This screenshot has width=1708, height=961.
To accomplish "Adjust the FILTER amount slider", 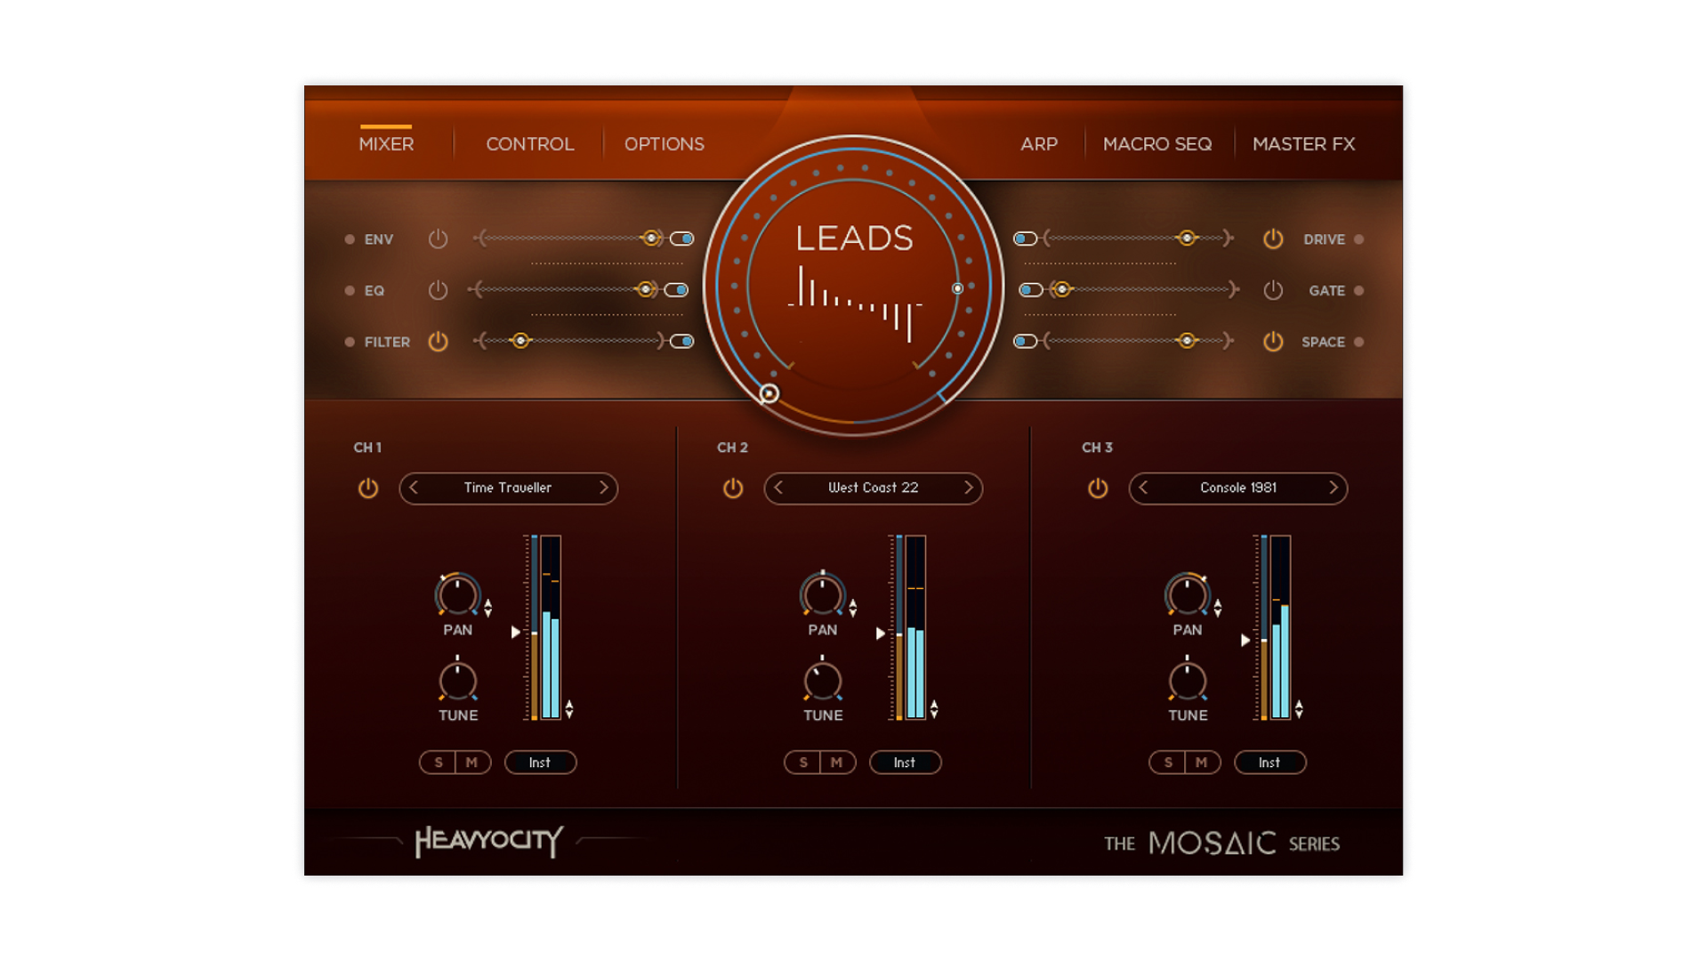I will 521,341.
